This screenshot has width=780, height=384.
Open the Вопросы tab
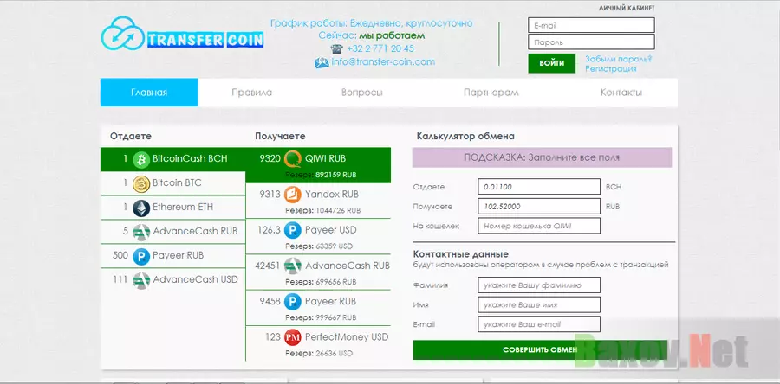361,93
